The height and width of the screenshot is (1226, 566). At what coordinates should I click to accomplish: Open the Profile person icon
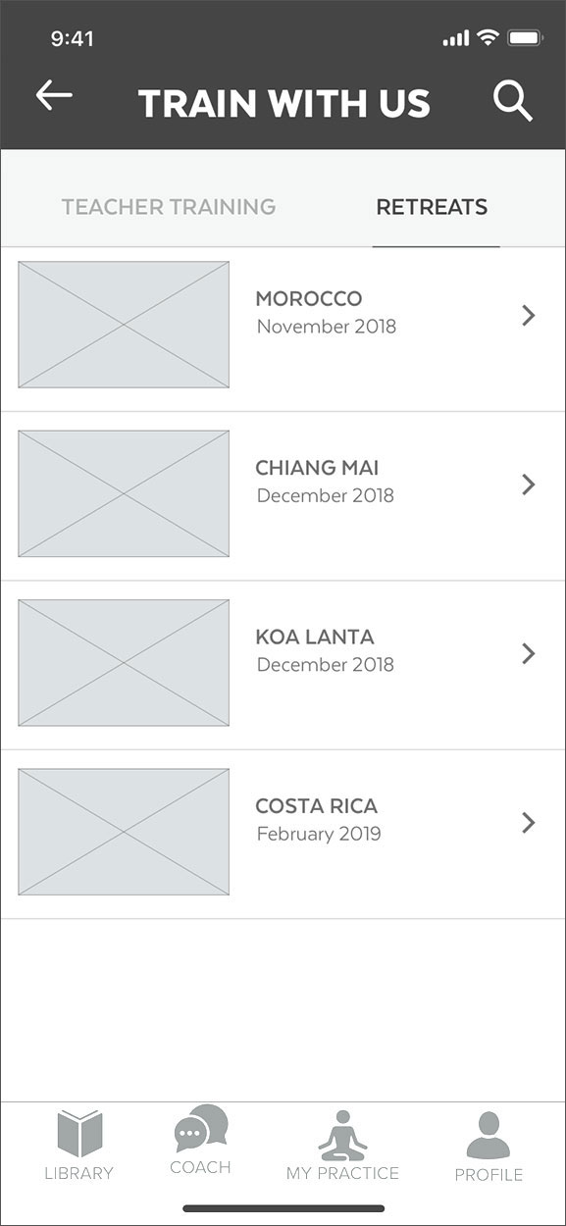coord(489,1136)
